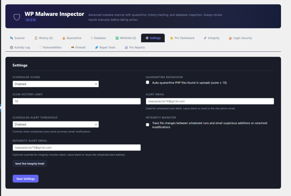Switch to the Activity Log tab
Viewport: 291px width, 196px height.
click(20, 47)
